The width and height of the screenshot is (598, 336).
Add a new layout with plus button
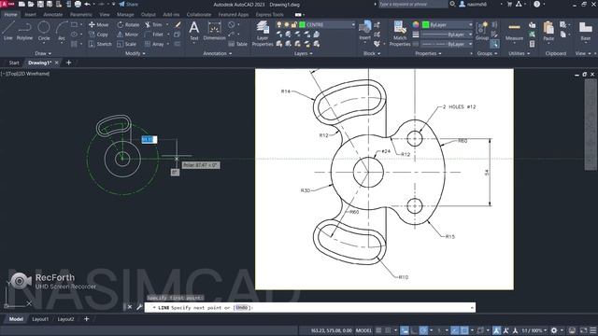(86, 319)
